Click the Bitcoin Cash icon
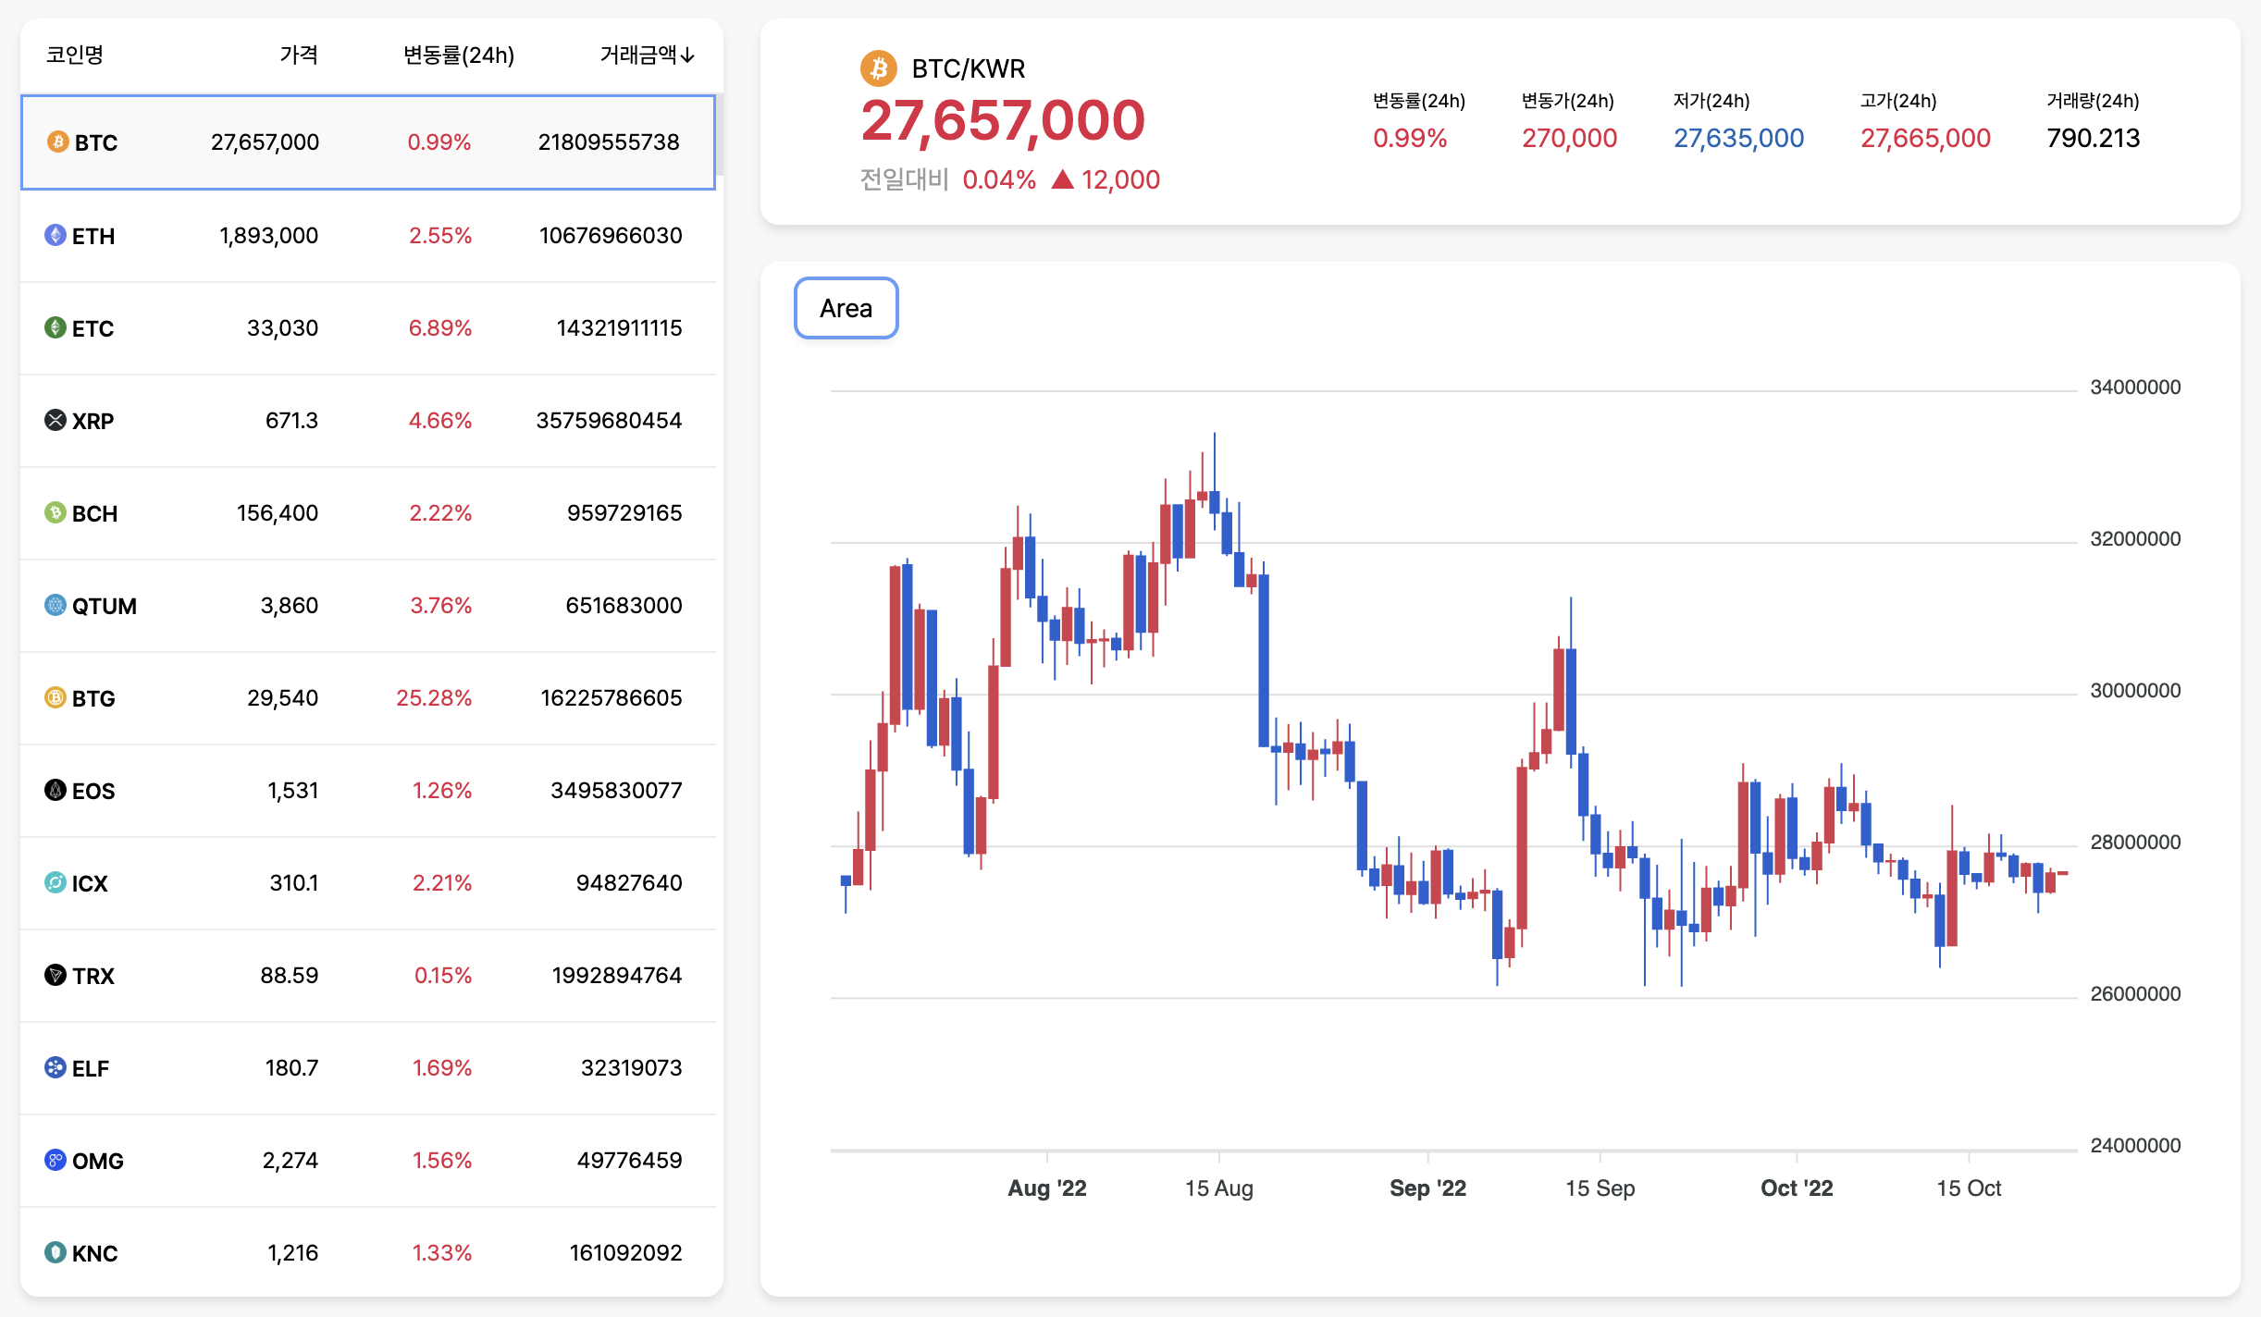This screenshot has width=2261, height=1317. pyautogui.click(x=56, y=513)
